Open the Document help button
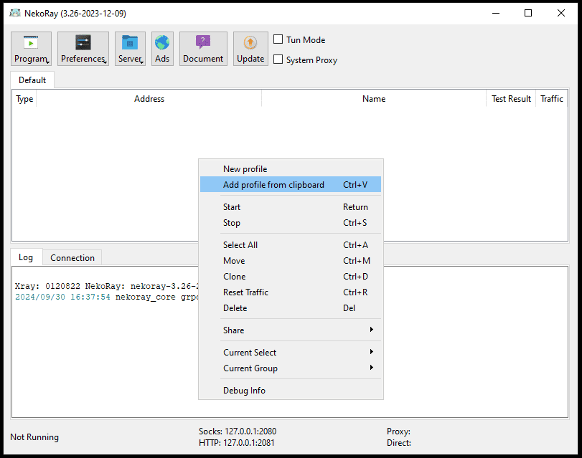Viewport: 582px width, 458px height. [203, 49]
